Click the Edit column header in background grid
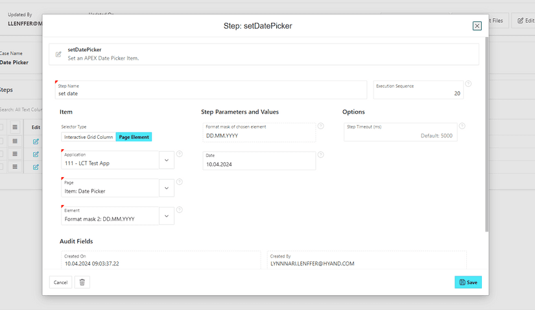The height and width of the screenshot is (310, 535). (36, 127)
